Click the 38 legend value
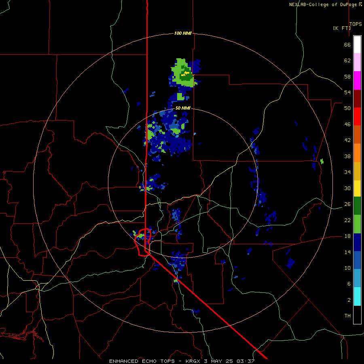The image size is (364, 364). click(347, 156)
